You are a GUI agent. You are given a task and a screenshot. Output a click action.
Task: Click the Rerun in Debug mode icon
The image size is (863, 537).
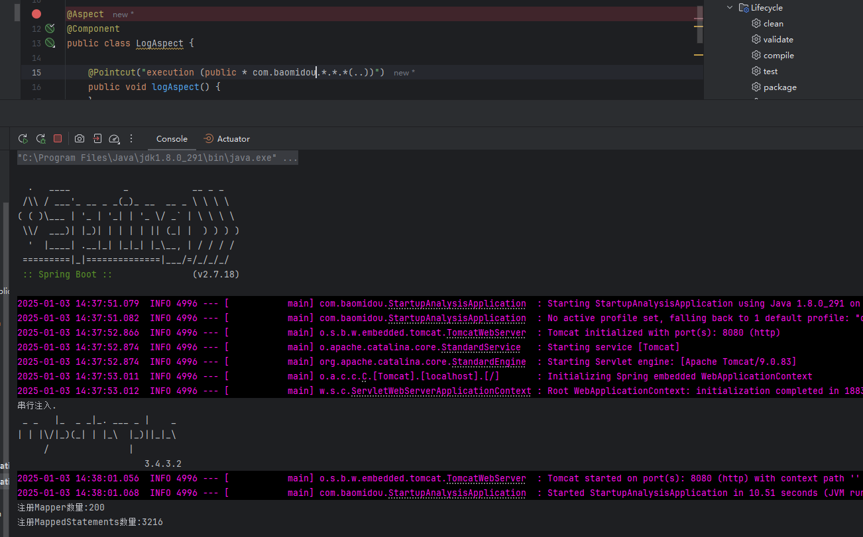click(x=40, y=138)
